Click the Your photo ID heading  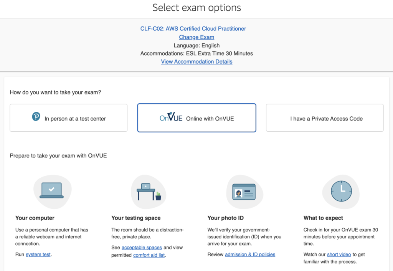point(225,218)
